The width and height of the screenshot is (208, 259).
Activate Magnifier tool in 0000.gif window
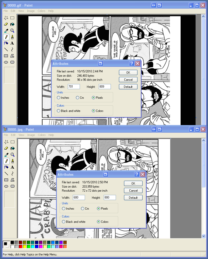coord(12,31)
